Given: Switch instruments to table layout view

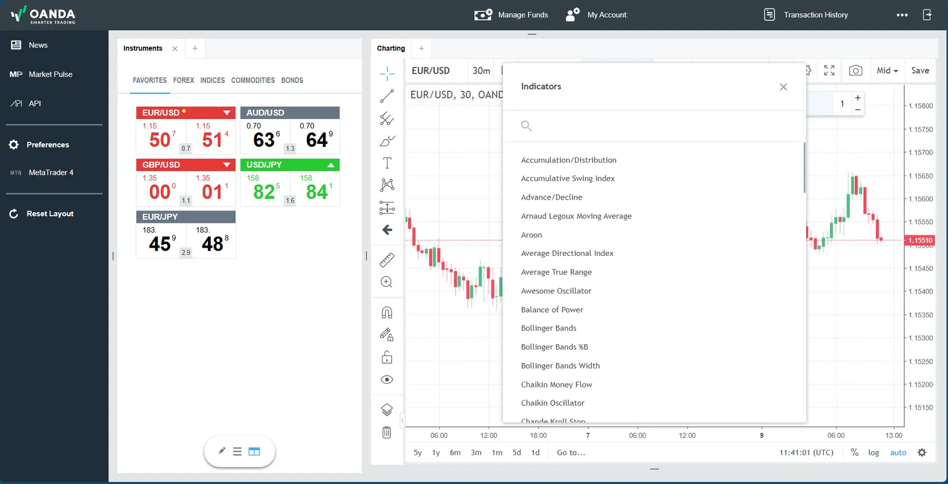Looking at the screenshot, I should (x=254, y=451).
